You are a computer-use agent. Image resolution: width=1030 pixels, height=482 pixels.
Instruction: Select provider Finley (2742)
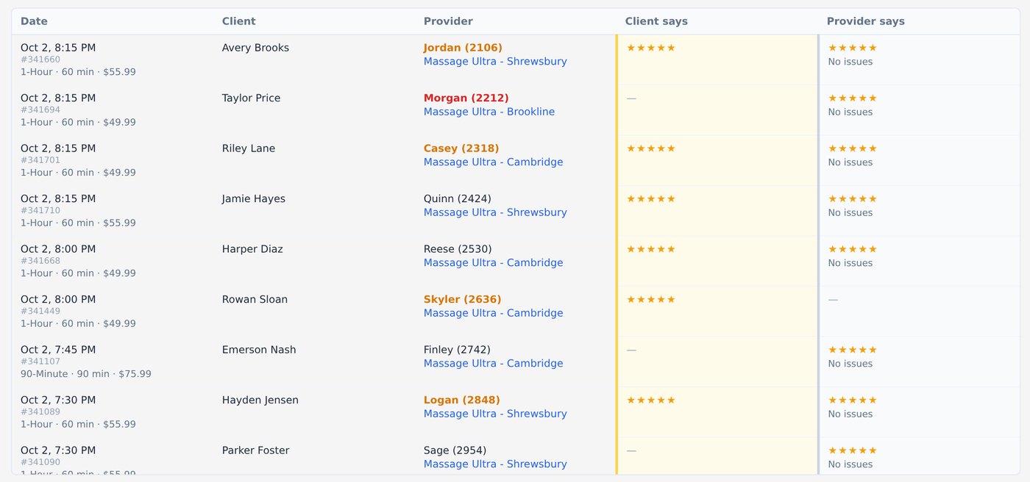(x=457, y=350)
